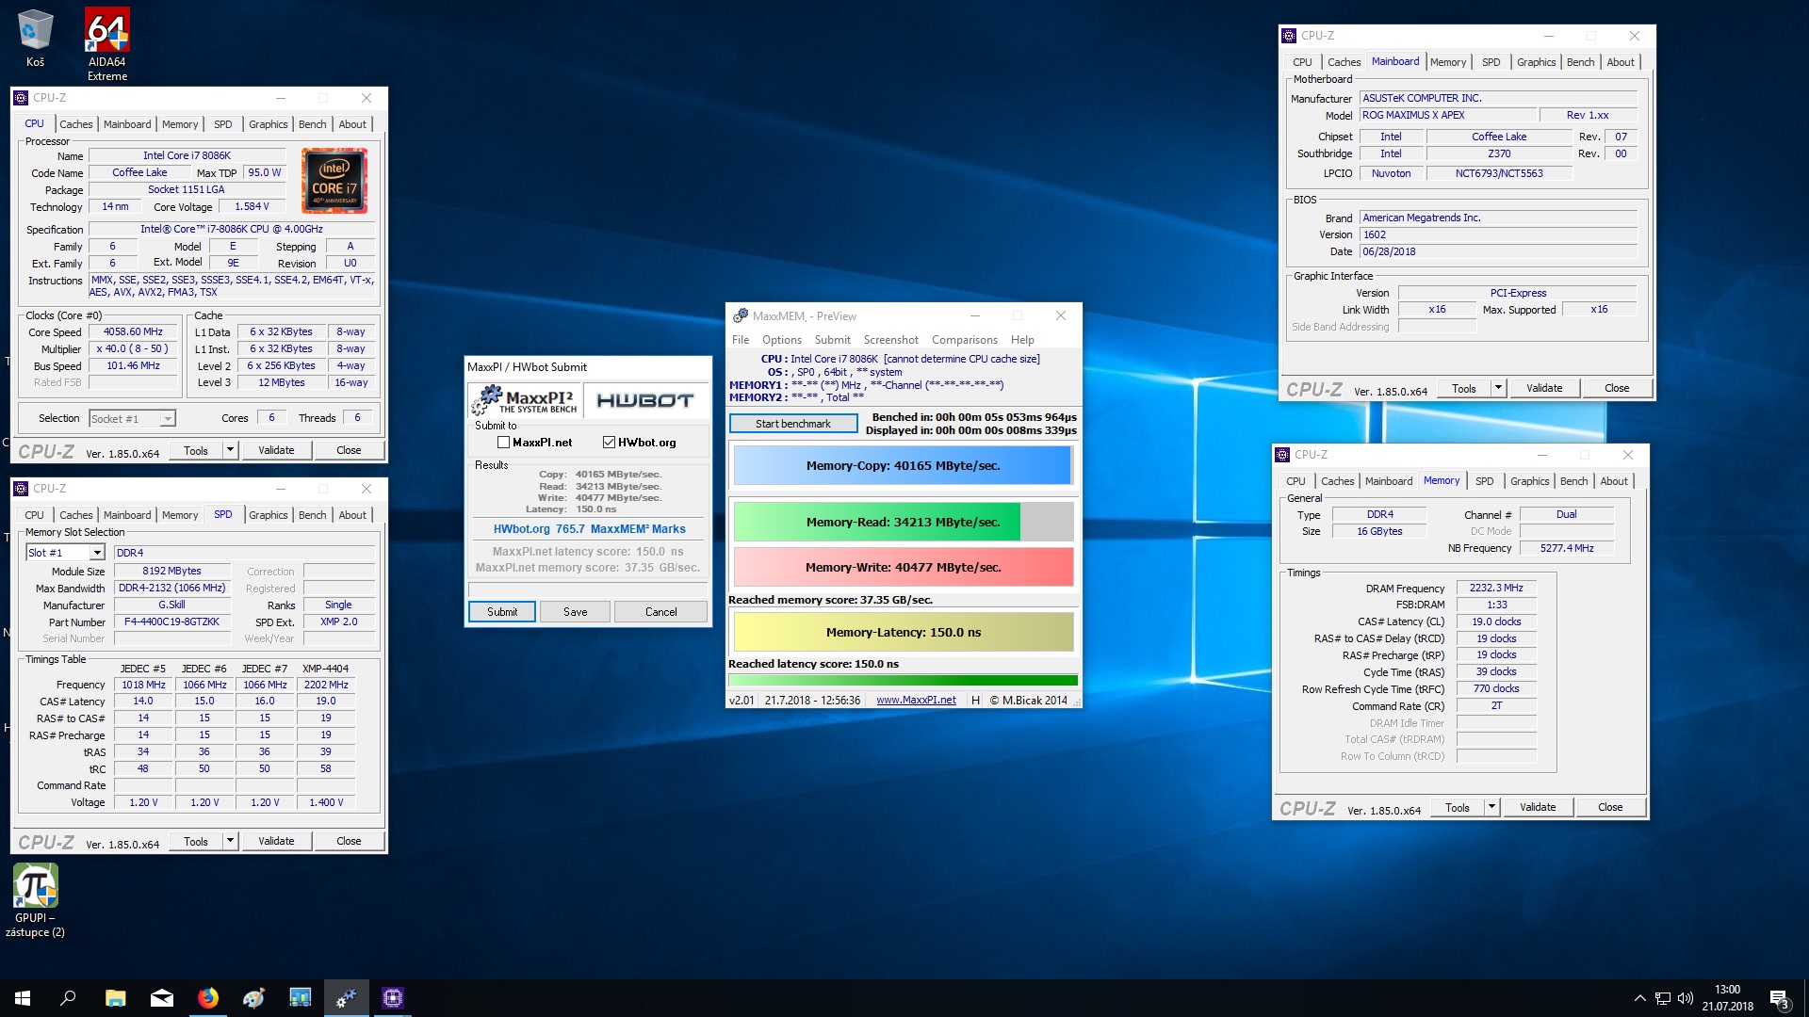Expand Tools dropdown arrow in Mainboard window

pyautogui.click(x=1498, y=388)
